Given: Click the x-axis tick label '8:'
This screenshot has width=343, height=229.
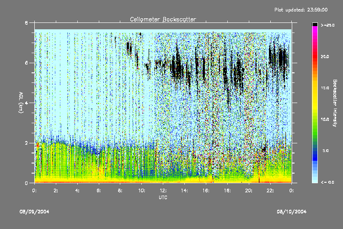Looking at the screenshot, I should coord(120,191).
